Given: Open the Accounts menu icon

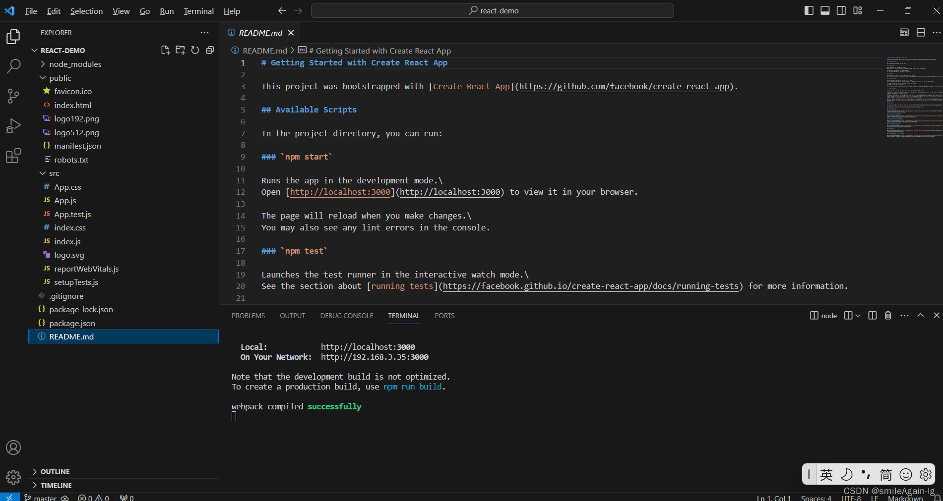Looking at the screenshot, I should 13,448.
